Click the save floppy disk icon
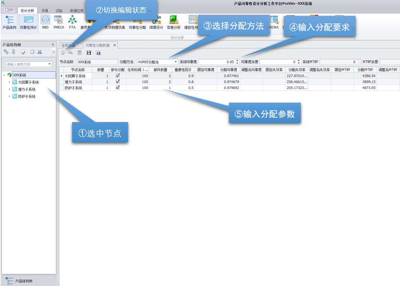This screenshot has width=400, height=286. pos(89,53)
